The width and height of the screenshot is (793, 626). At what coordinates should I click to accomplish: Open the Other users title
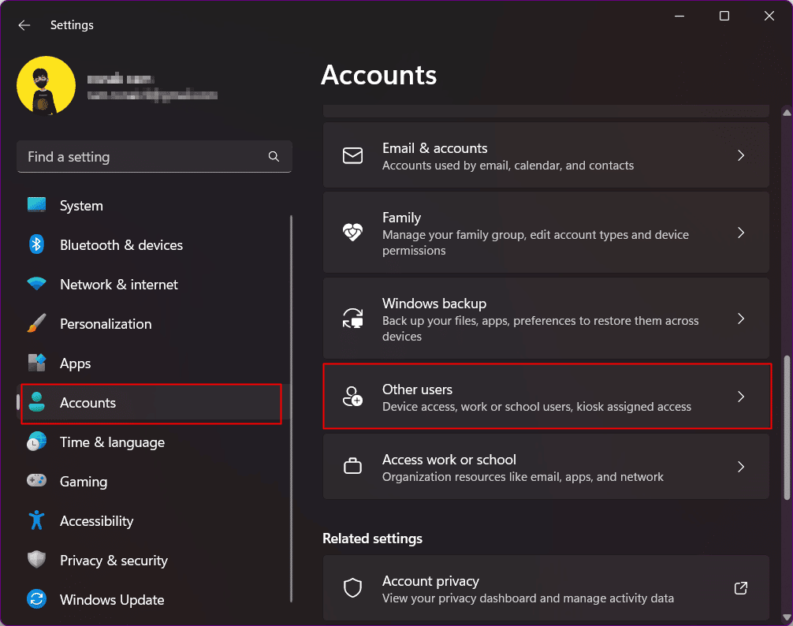[417, 389]
